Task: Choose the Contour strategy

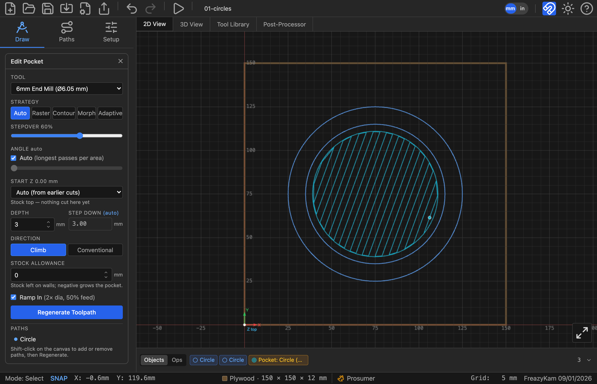Action: coord(64,113)
